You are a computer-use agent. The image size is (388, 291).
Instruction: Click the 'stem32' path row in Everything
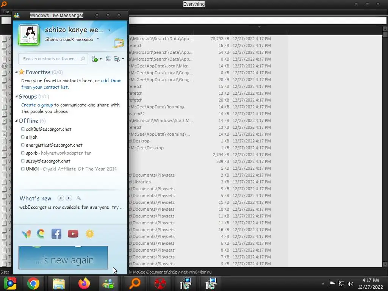click(x=208, y=114)
